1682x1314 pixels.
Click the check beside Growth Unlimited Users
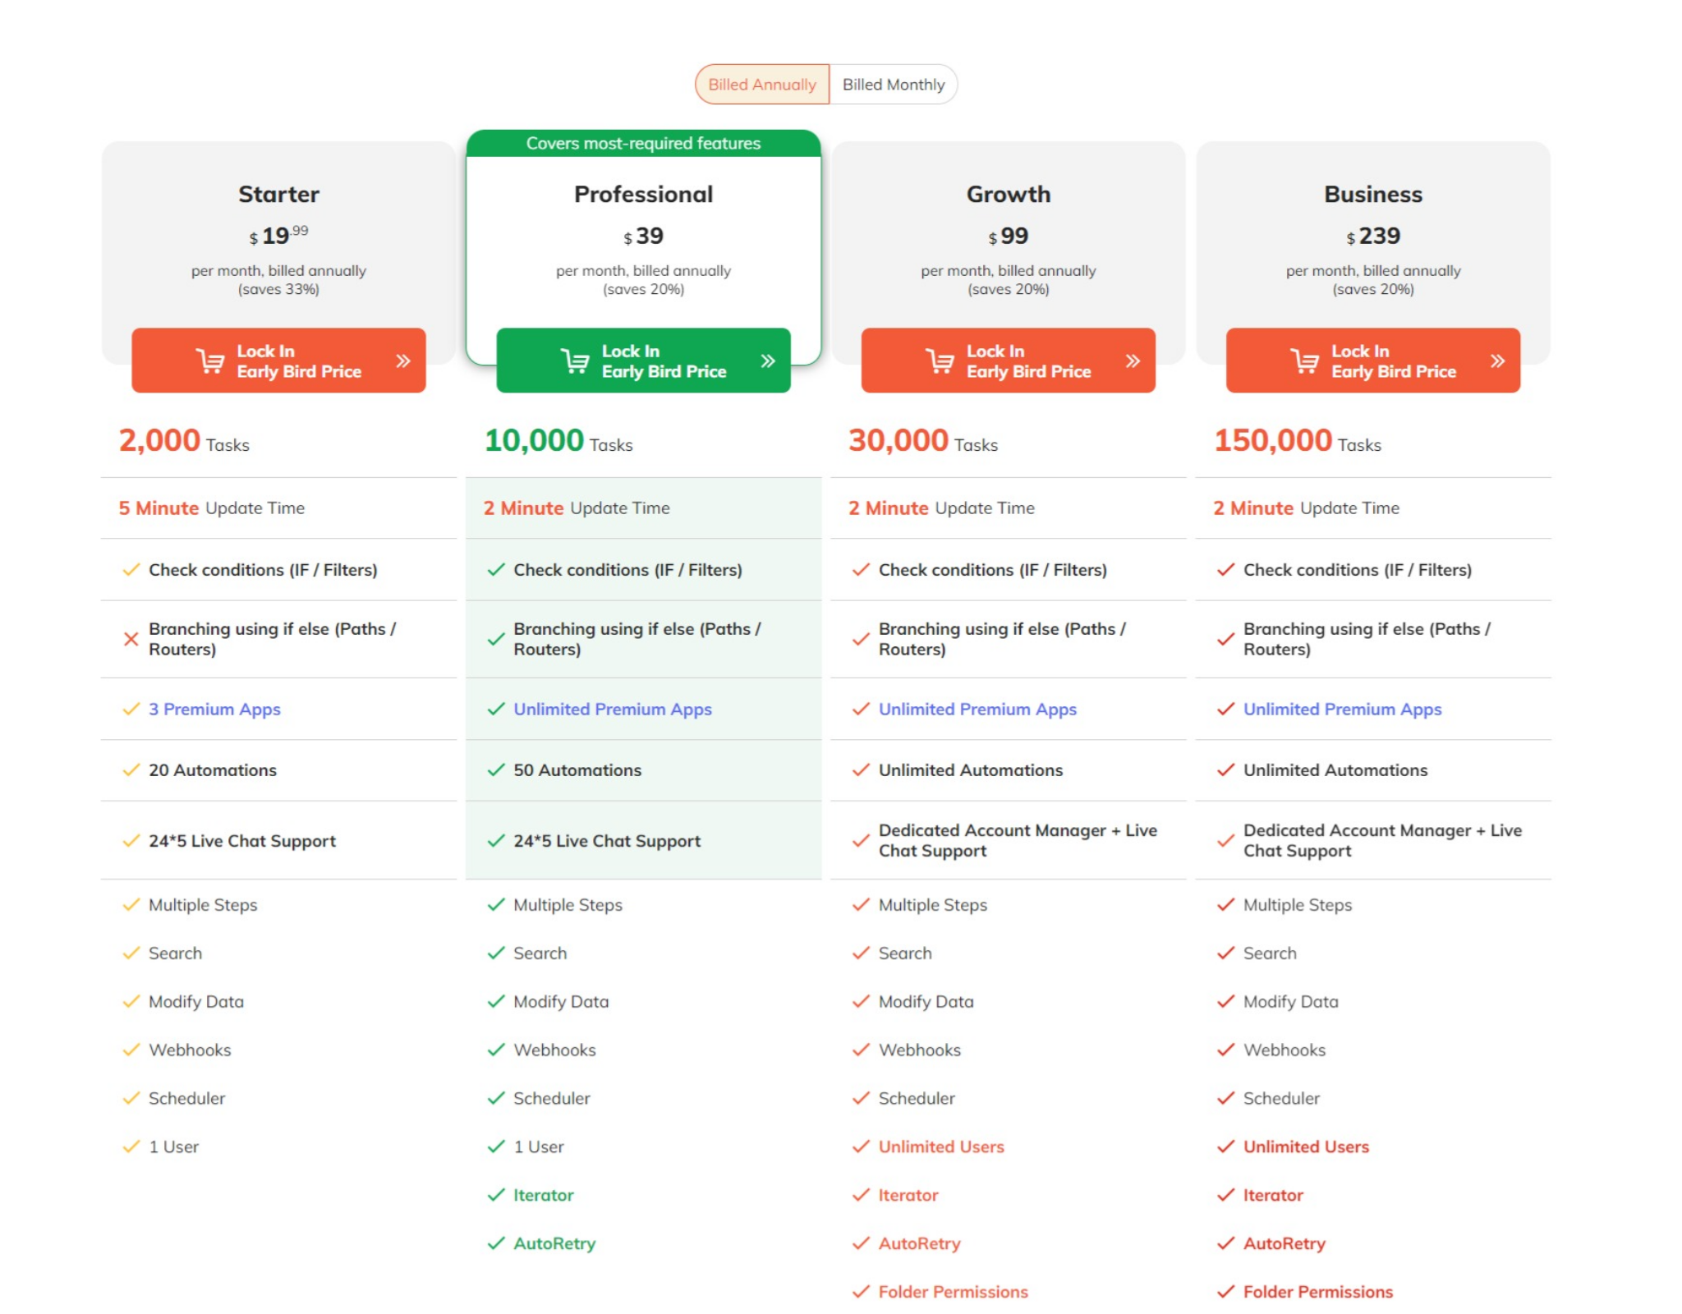pyautogui.click(x=860, y=1146)
